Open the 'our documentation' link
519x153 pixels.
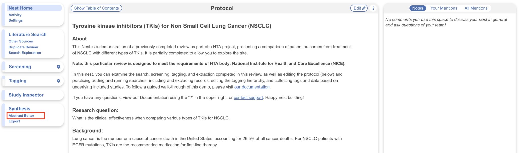pyautogui.click(x=252, y=87)
